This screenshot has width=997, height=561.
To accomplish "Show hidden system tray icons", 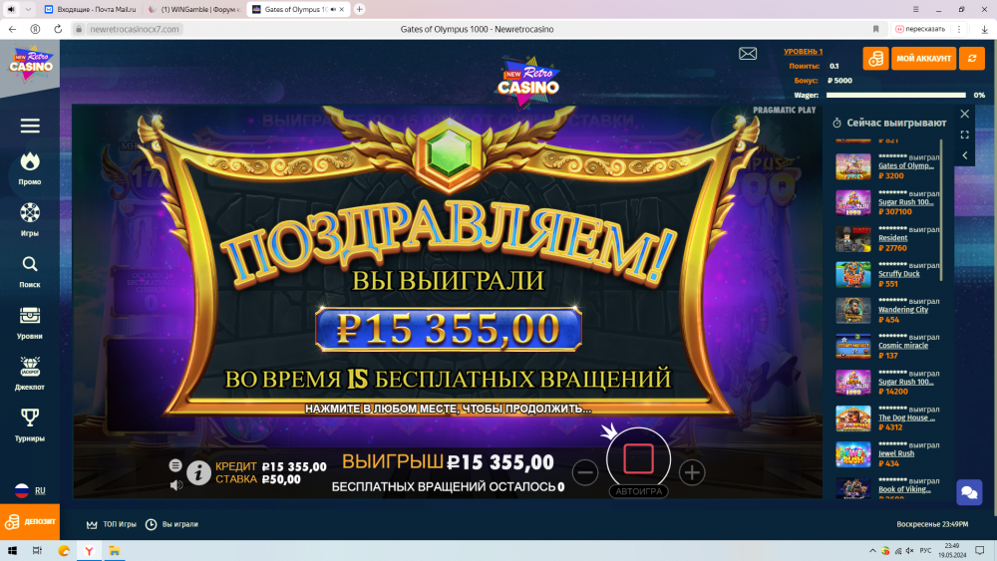I will (872, 551).
